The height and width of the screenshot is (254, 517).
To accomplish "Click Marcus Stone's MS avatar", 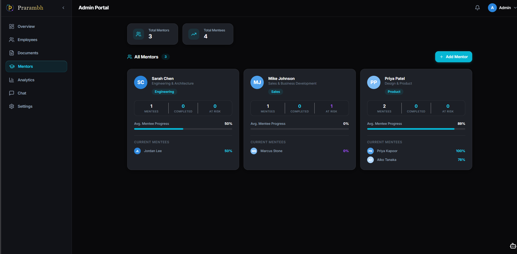I will [254, 151].
